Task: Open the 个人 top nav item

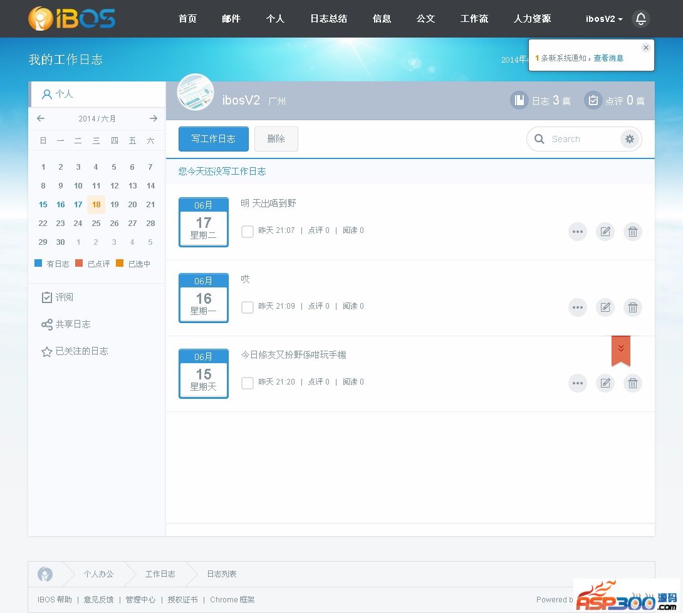Action: point(275,19)
